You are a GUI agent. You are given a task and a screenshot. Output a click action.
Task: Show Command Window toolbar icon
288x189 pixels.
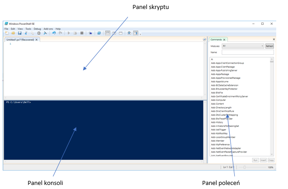point(129,33)
